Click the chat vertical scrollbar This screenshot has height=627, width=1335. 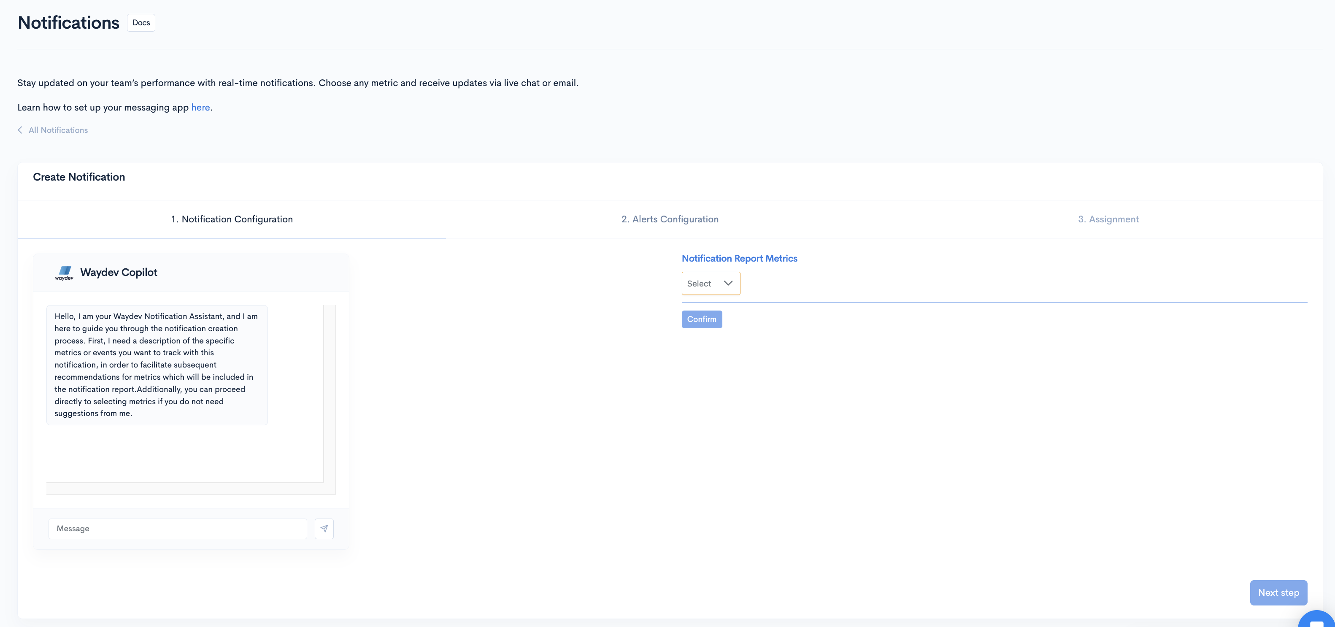click(330, 394)
